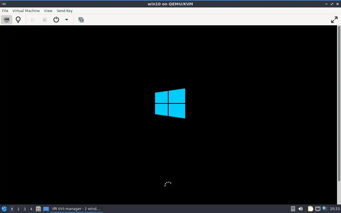Switch to workspace 1
This screenshot has width=341, height=213.
[12, 209]
